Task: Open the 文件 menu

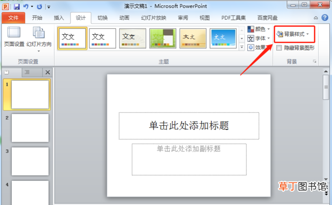Action: (x=13, y=18)
